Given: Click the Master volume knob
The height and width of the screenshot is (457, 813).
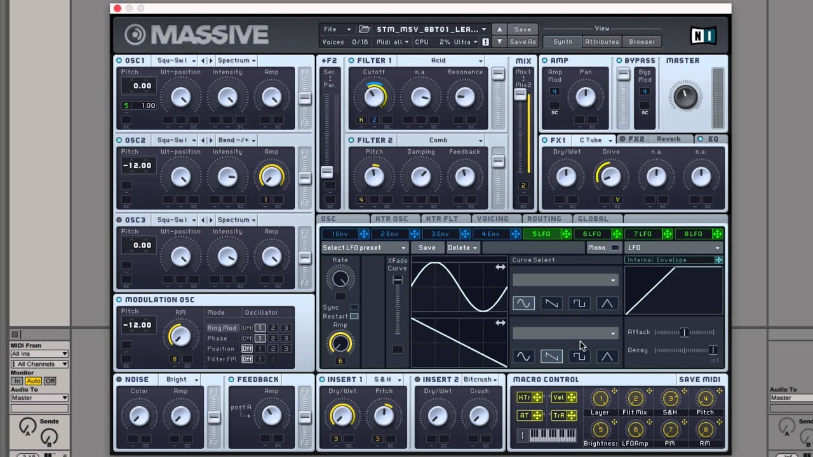Looking at the screenshot, I should pos(684,96).
